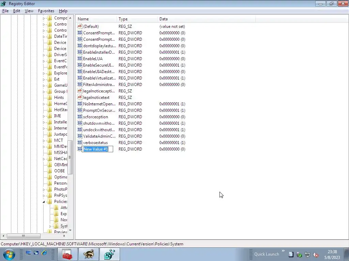Screen dimensions: 349x261
Task: Click the FilterAdministra... DWORD icon
Action: tap(80, 84)
